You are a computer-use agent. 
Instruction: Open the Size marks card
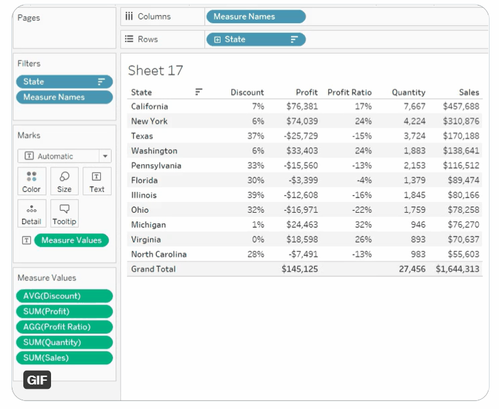pyautogui.click(x=64, y=181)
